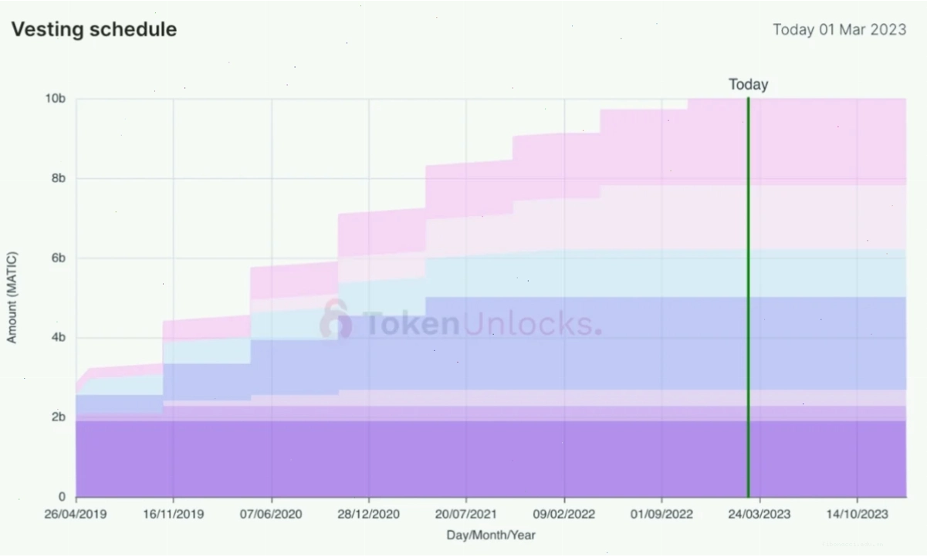Click the Vesting schedule heading
927x557 pixels.
pos(93,29)
